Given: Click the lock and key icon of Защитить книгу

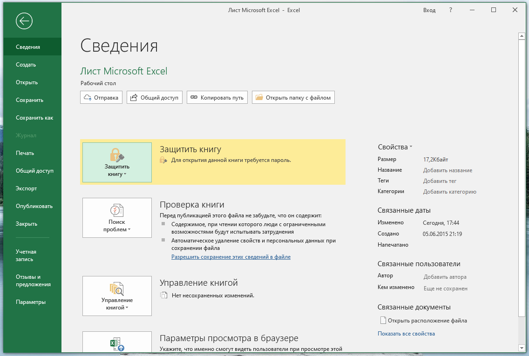Looking at the screenshot, I should coord(117,155).
